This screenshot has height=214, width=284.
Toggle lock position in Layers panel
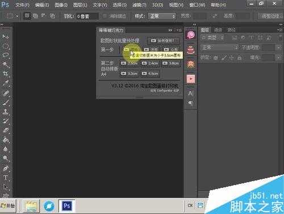click(231, 57)
